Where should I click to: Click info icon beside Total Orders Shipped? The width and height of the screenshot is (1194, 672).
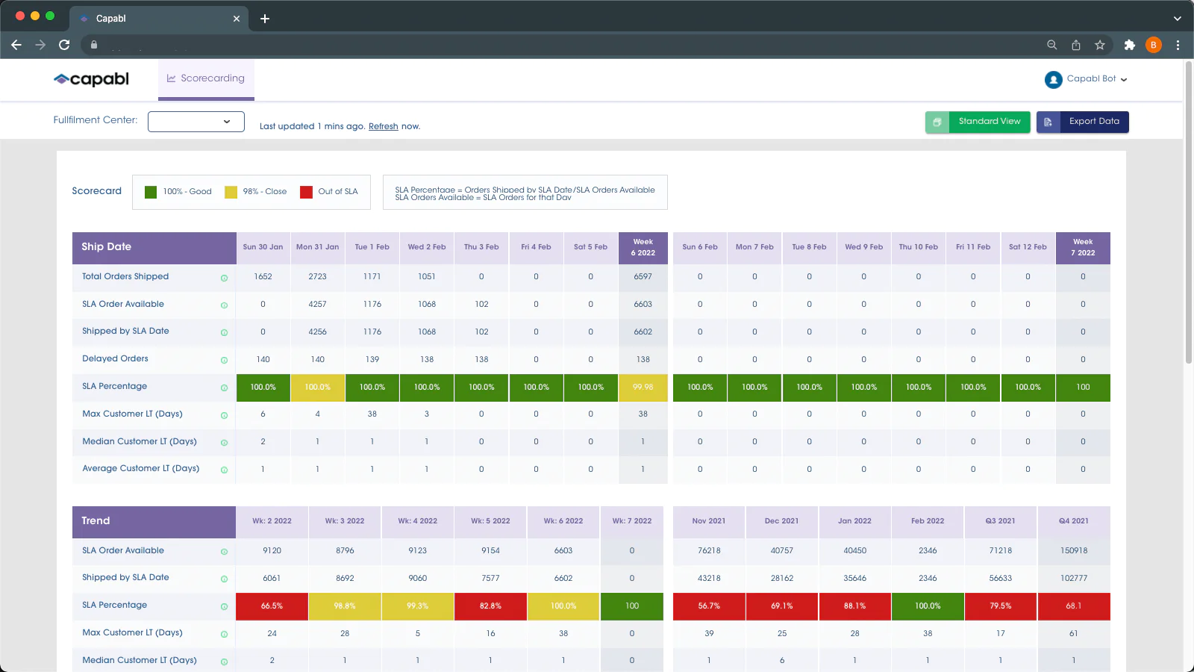(224, 278)
